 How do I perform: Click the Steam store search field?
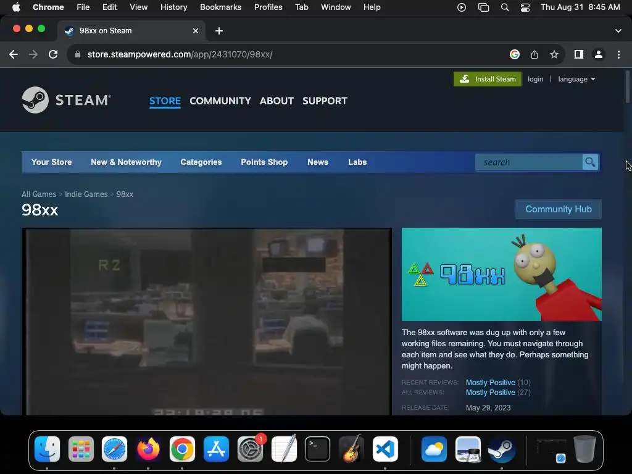click(529, 162)
